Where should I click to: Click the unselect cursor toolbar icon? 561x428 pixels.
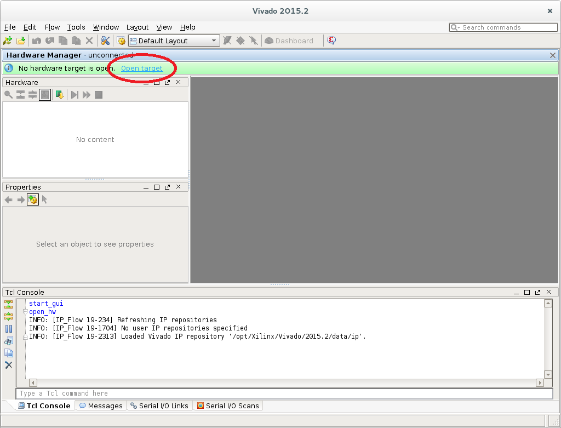(x=254, y=41)
